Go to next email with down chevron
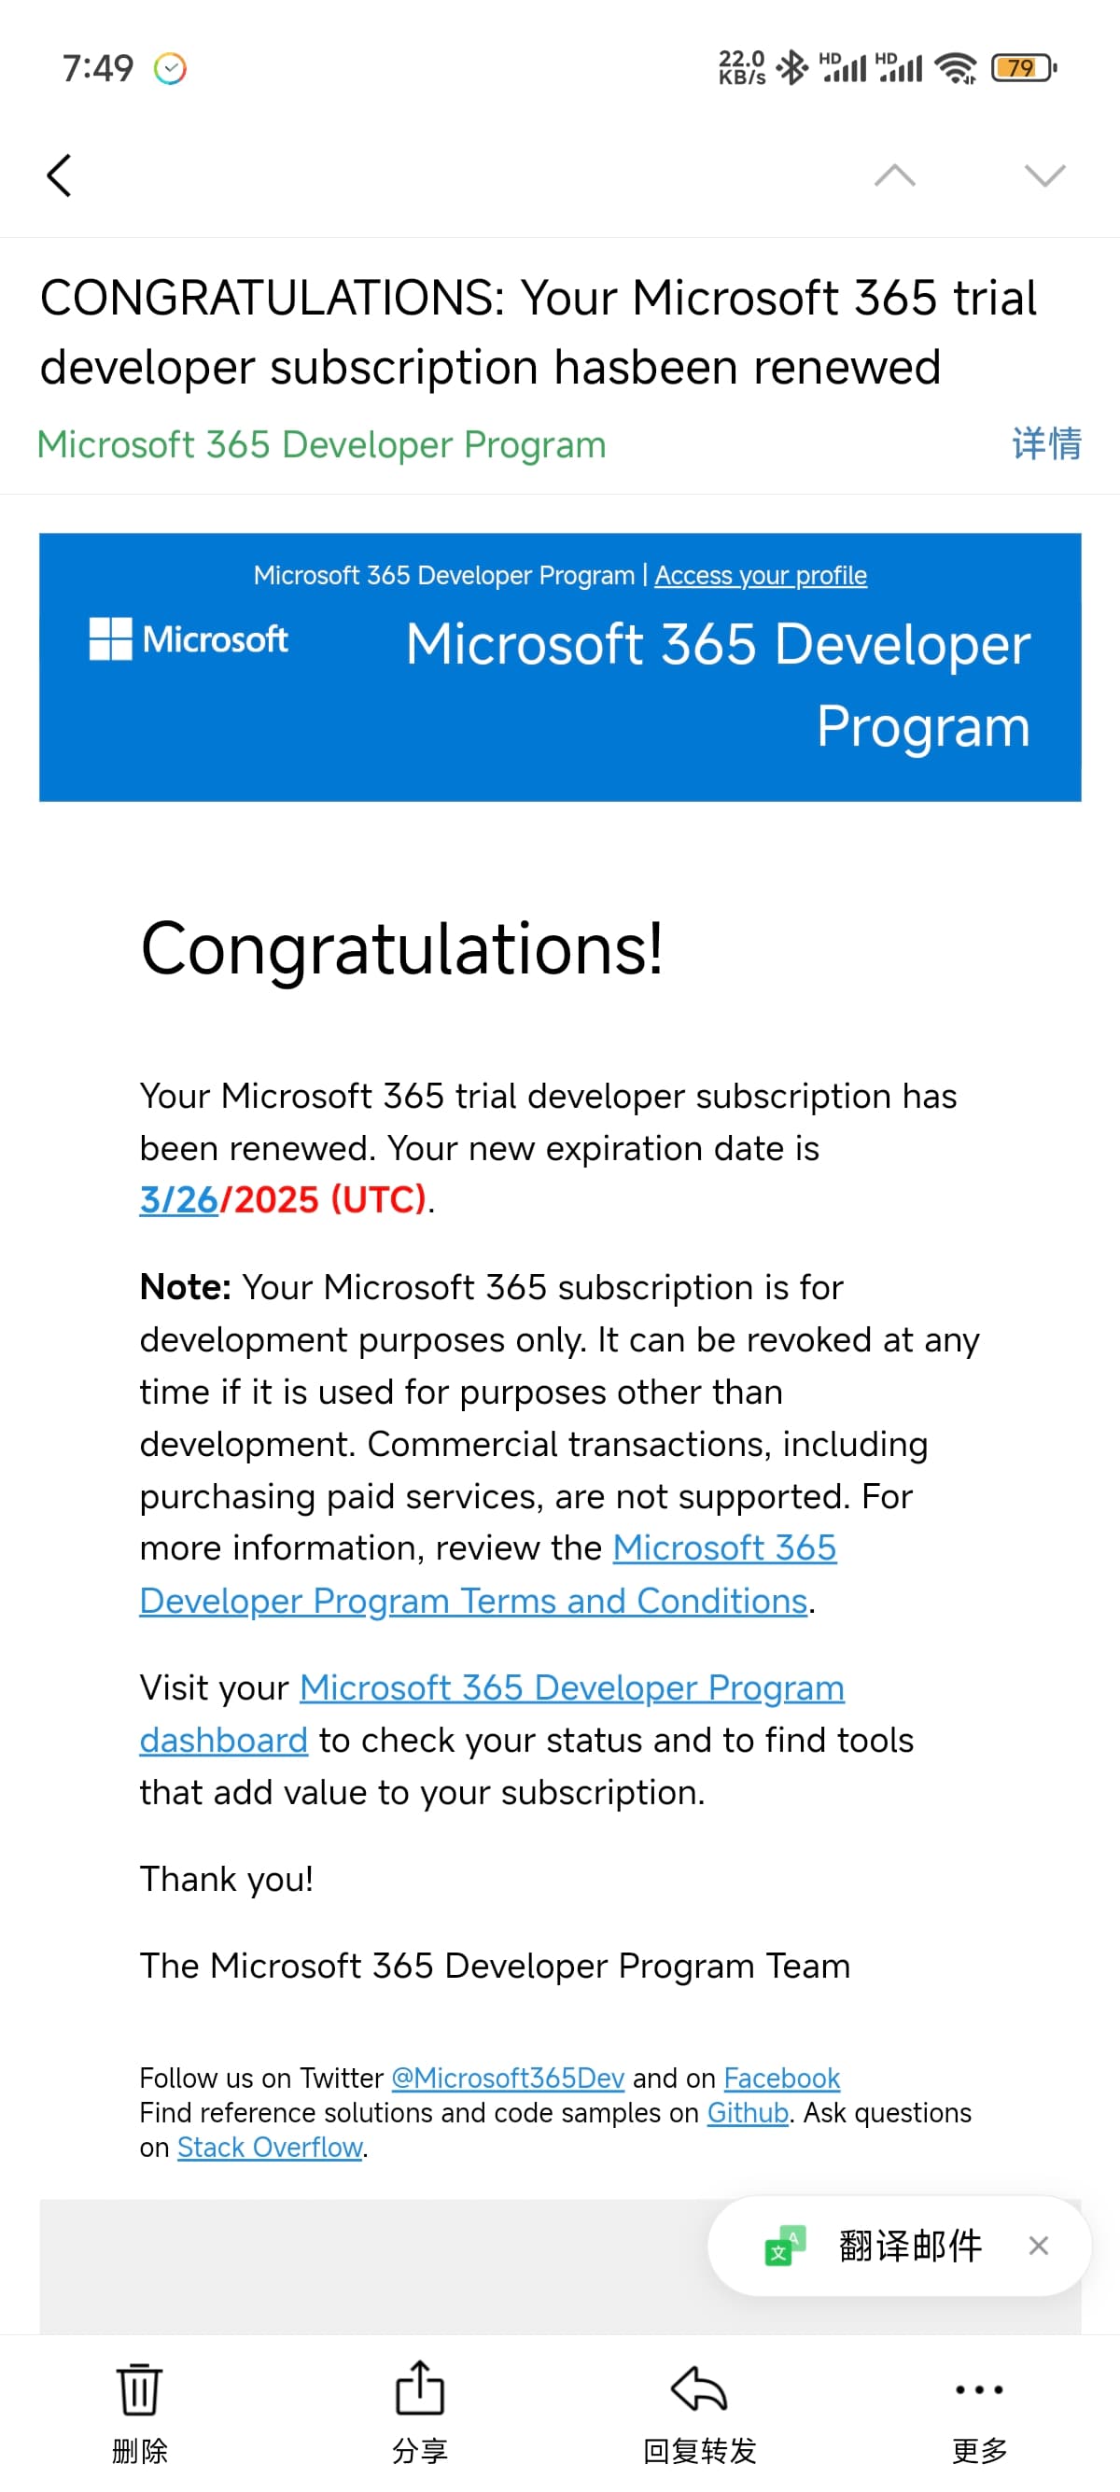The width and height of the screenshot is (1120, 2492). [x=1044, y=175]
